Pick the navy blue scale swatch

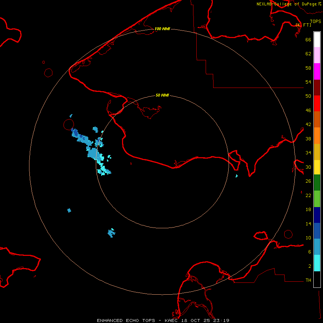coord(317,215)
